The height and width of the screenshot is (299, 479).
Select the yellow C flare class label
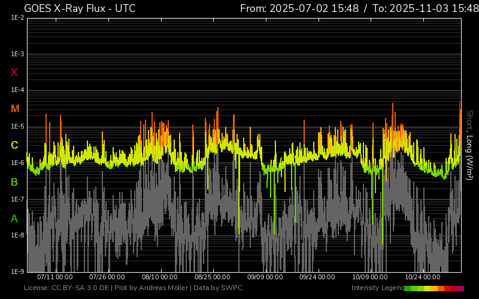[14, 145]
